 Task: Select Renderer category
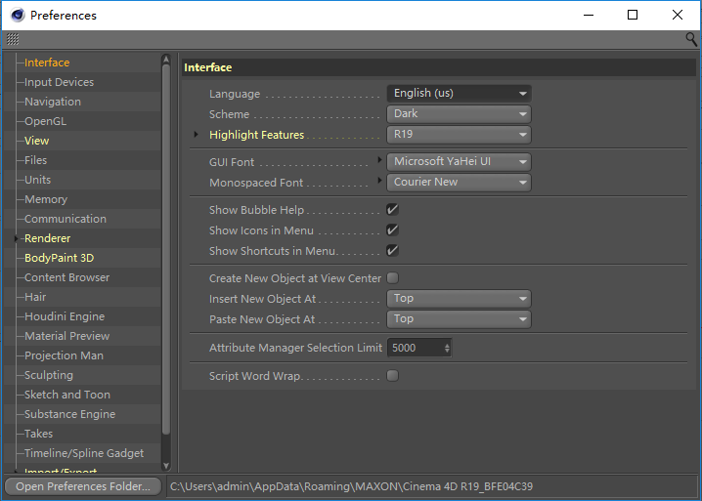click(48, 238)
